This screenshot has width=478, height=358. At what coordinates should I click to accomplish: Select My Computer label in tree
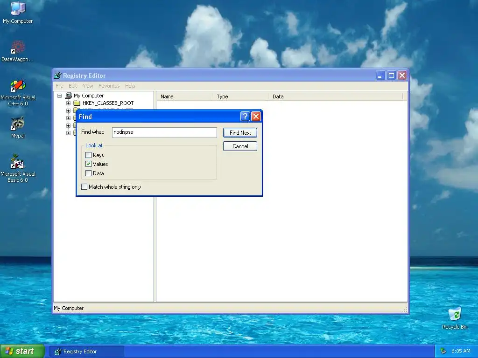click(88, 96)
